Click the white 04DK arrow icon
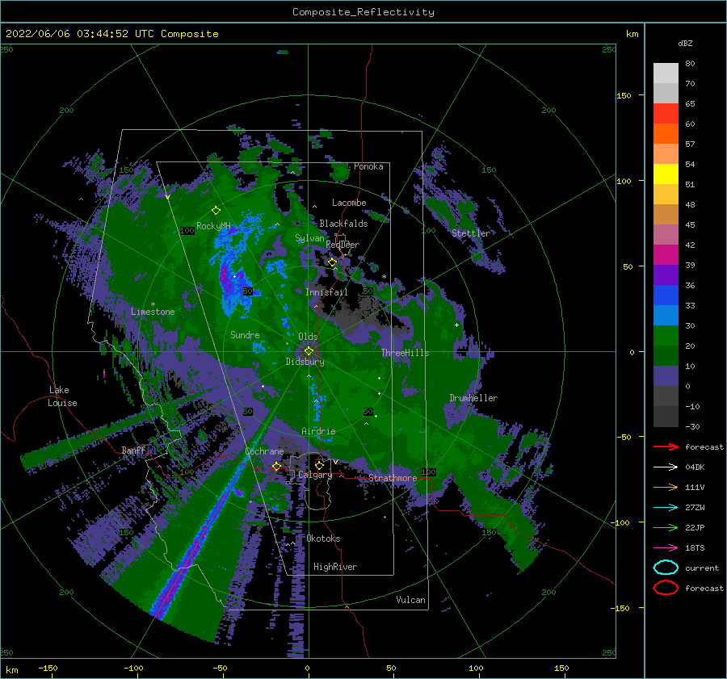 point(666,467)
